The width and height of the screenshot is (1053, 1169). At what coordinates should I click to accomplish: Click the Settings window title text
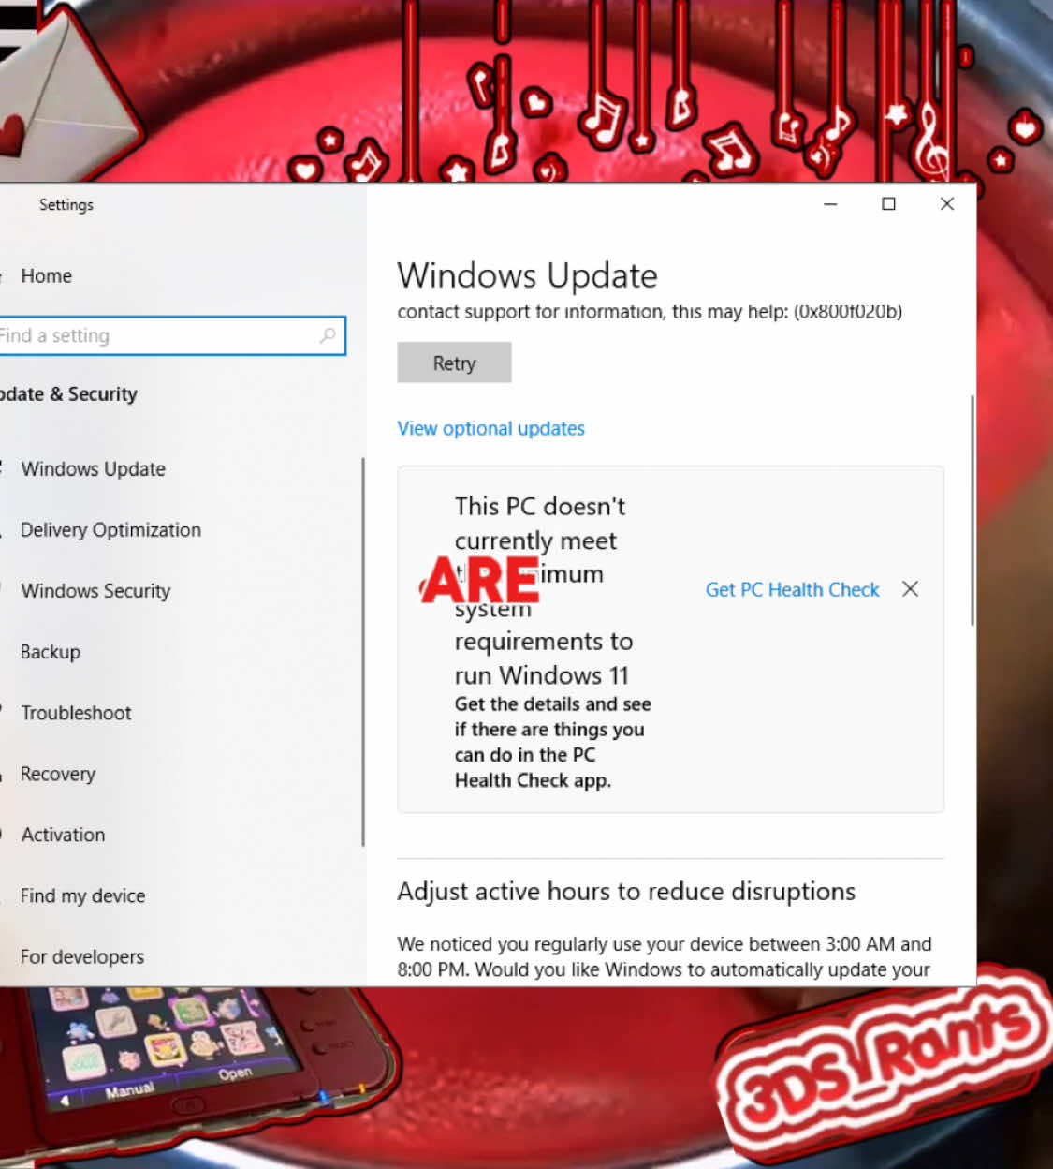[66, 204]
